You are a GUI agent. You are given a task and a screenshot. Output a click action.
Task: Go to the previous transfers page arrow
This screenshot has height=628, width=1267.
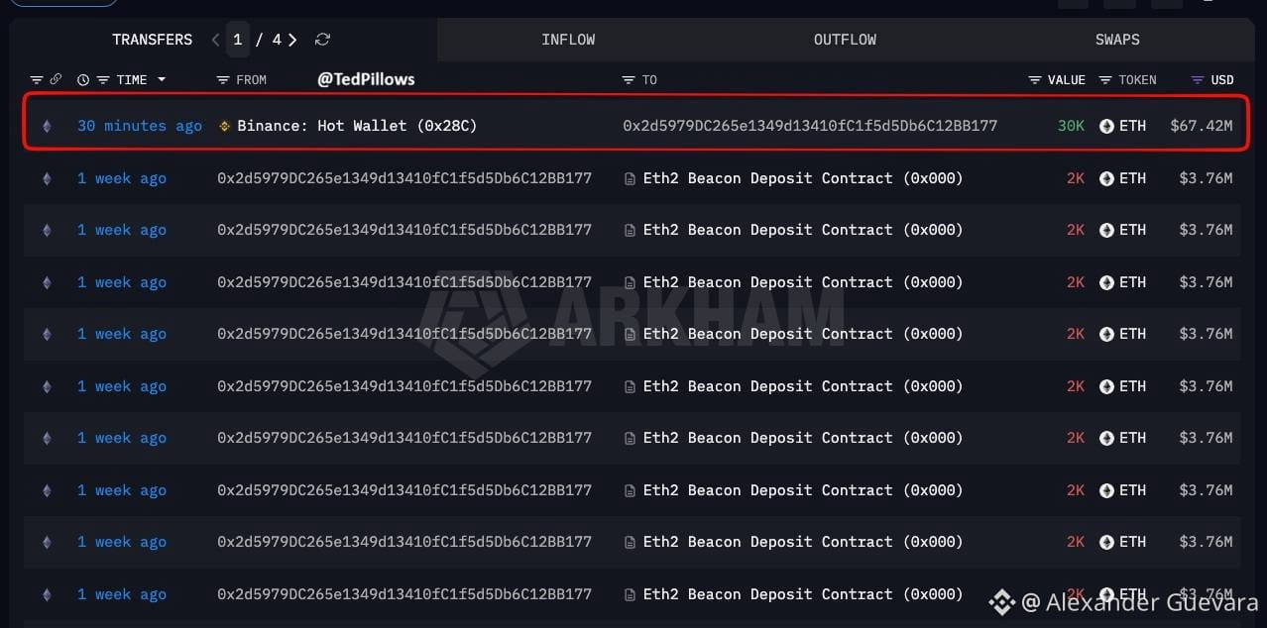215,40
